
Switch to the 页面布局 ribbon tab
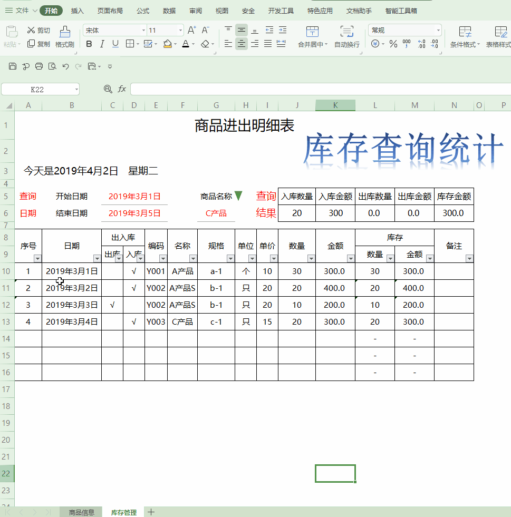point(110,11)
